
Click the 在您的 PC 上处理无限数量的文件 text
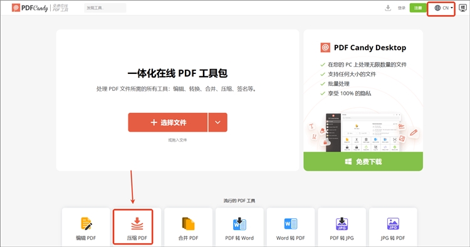click(x=367, y=65)
